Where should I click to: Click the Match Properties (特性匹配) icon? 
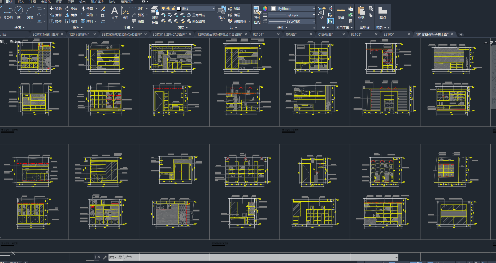(x=257, y=15)
